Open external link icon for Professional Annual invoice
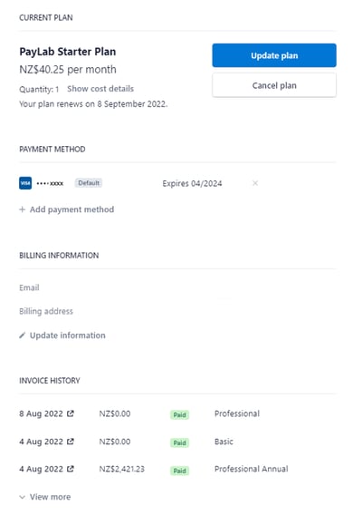 coord(71,469)
